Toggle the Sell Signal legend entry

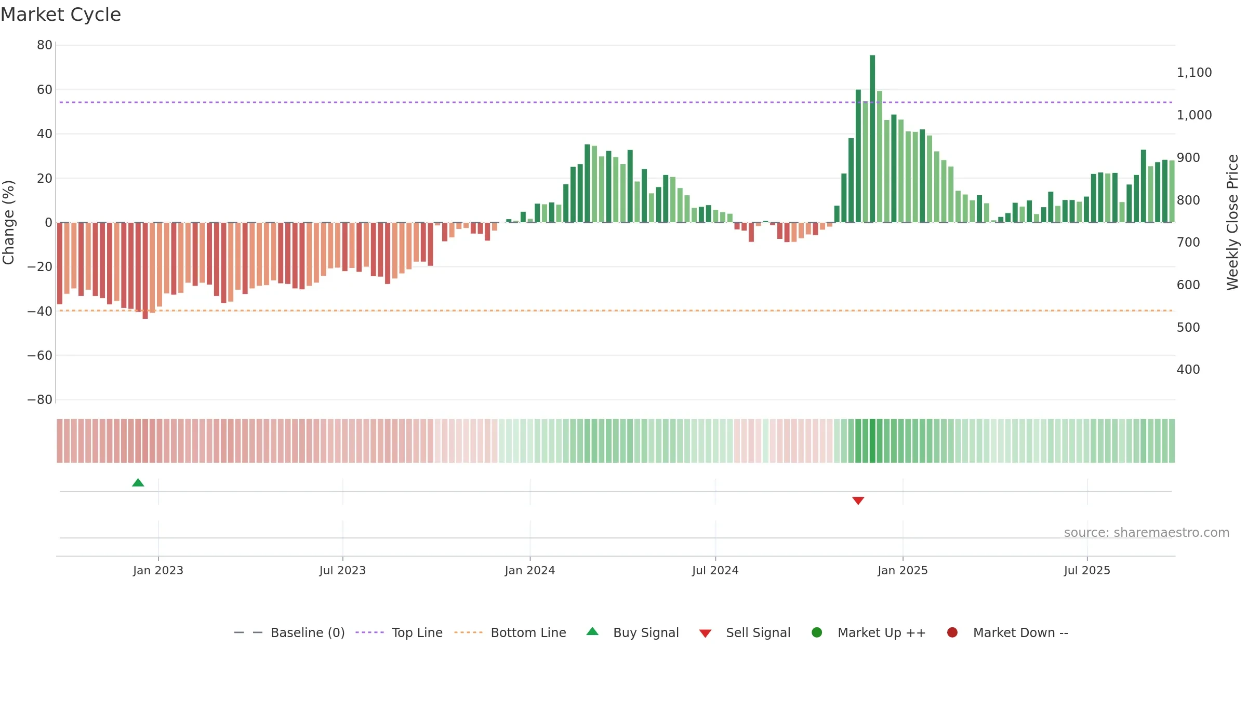[x=745, y=633]
